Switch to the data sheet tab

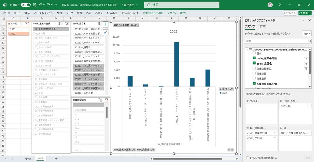click(x=28, y=158)
